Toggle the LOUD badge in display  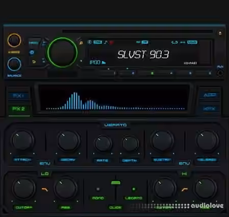click(192, 42)
